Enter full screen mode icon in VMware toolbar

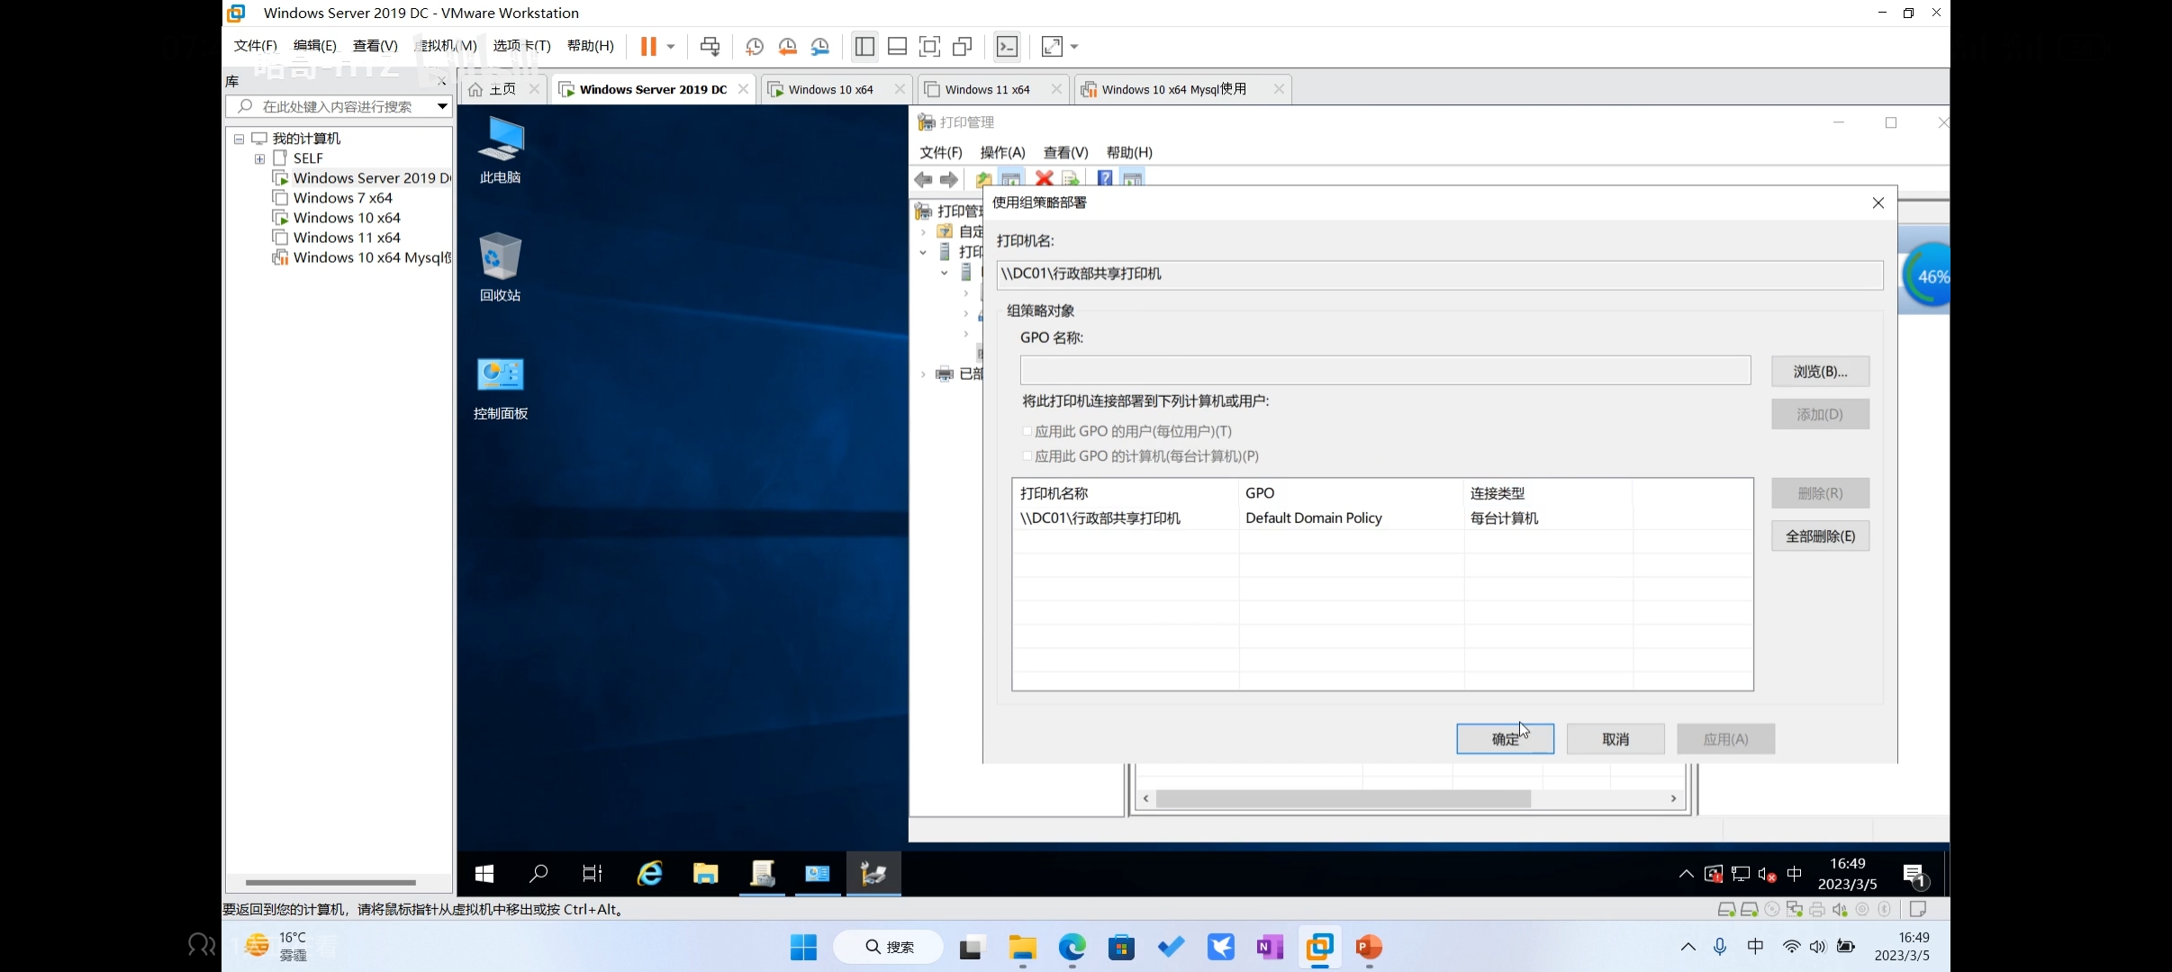[x=929, y=46]
